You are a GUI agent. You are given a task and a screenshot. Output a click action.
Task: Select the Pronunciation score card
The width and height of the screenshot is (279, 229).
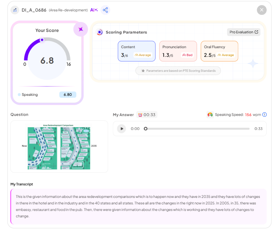pyautogui.click(x=178, y=51)
